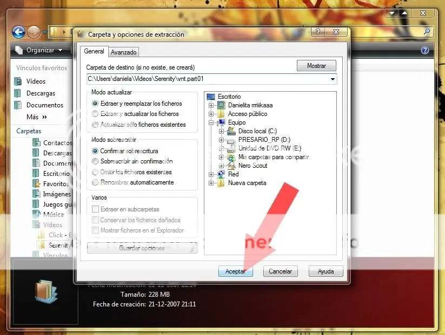Expand the Más favorites chevron

coord(44,117)
